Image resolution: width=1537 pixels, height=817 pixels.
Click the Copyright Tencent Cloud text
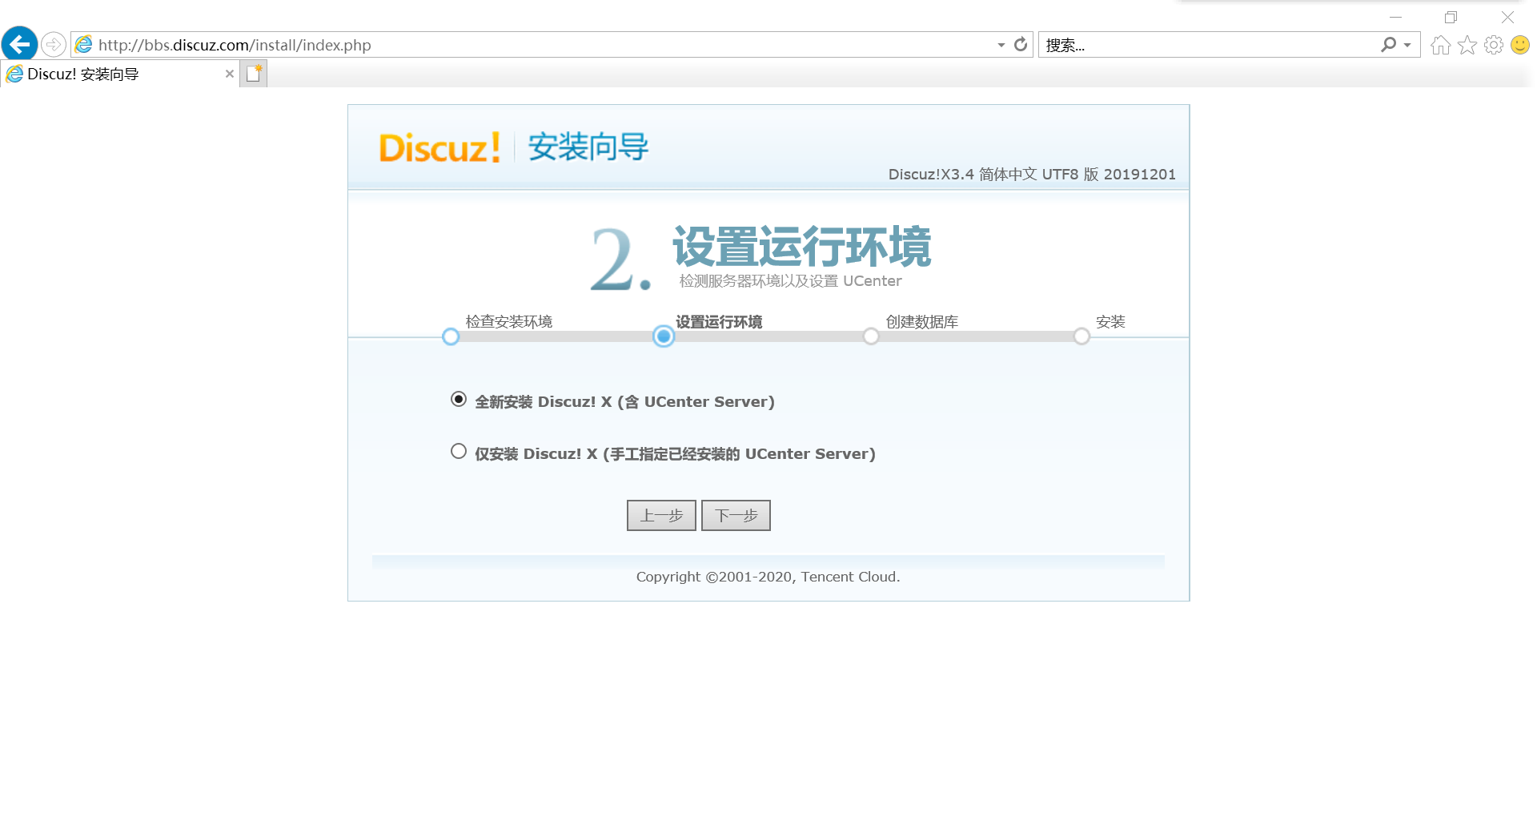point(768,577)
